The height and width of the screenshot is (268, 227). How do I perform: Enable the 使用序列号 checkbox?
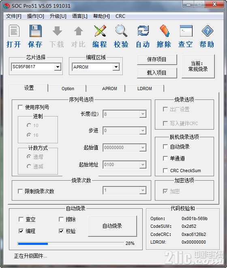(20, 107)
